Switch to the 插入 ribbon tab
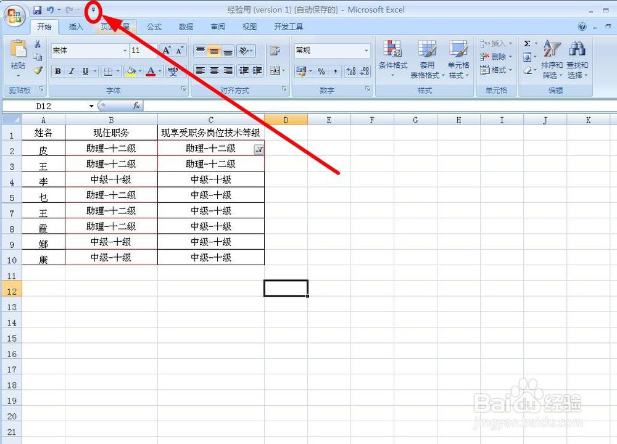This screenshot has width=617, height=444. [x=75, y=27]
